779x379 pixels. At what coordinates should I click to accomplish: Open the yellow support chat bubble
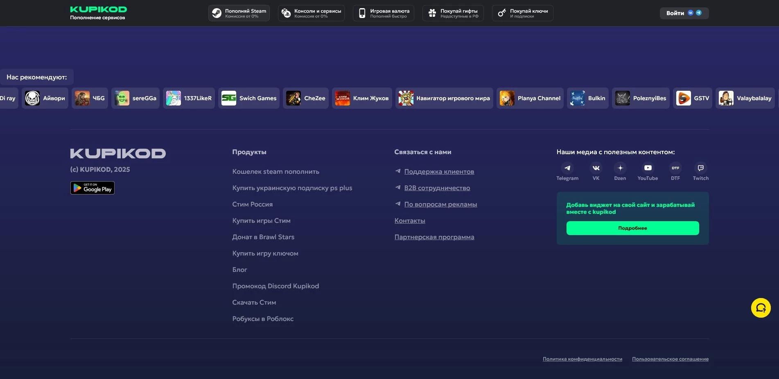pyautogui.click(x=761, y=308)
